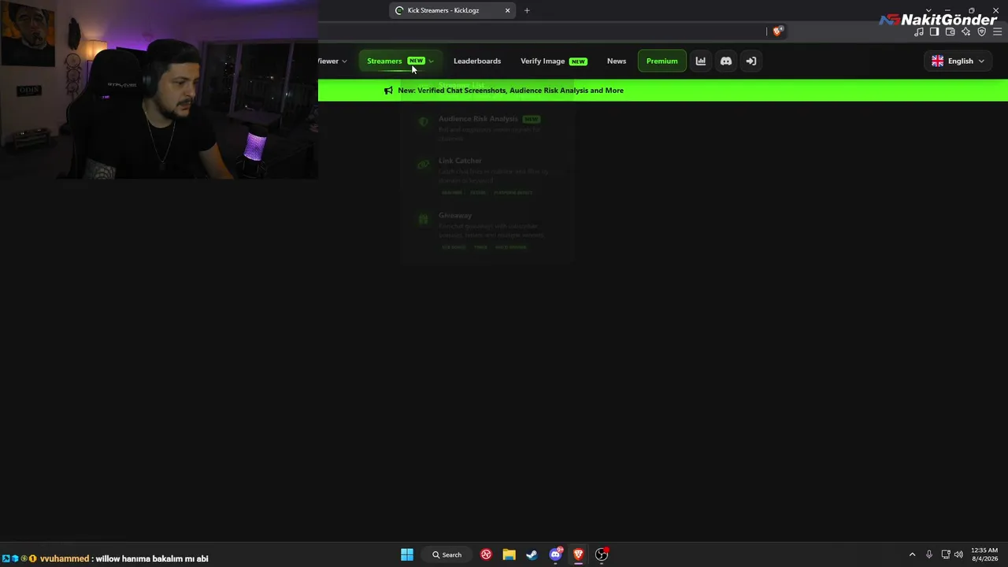
Task: Click the megaphone icon on green banner
Action: pos(388,91)
